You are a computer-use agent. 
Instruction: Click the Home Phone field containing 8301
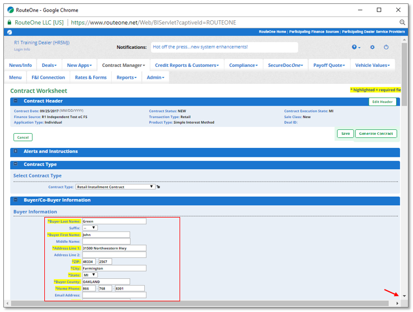tap(130, 288)
